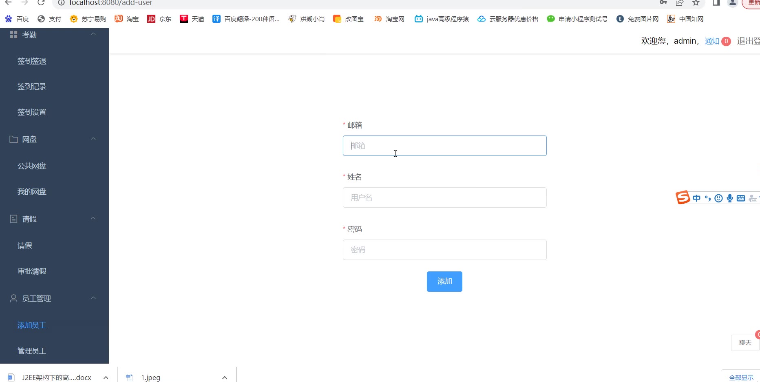Collapse the 员工管理 sidebar section
Screen dimensions: 760x382
pos(93,298)
